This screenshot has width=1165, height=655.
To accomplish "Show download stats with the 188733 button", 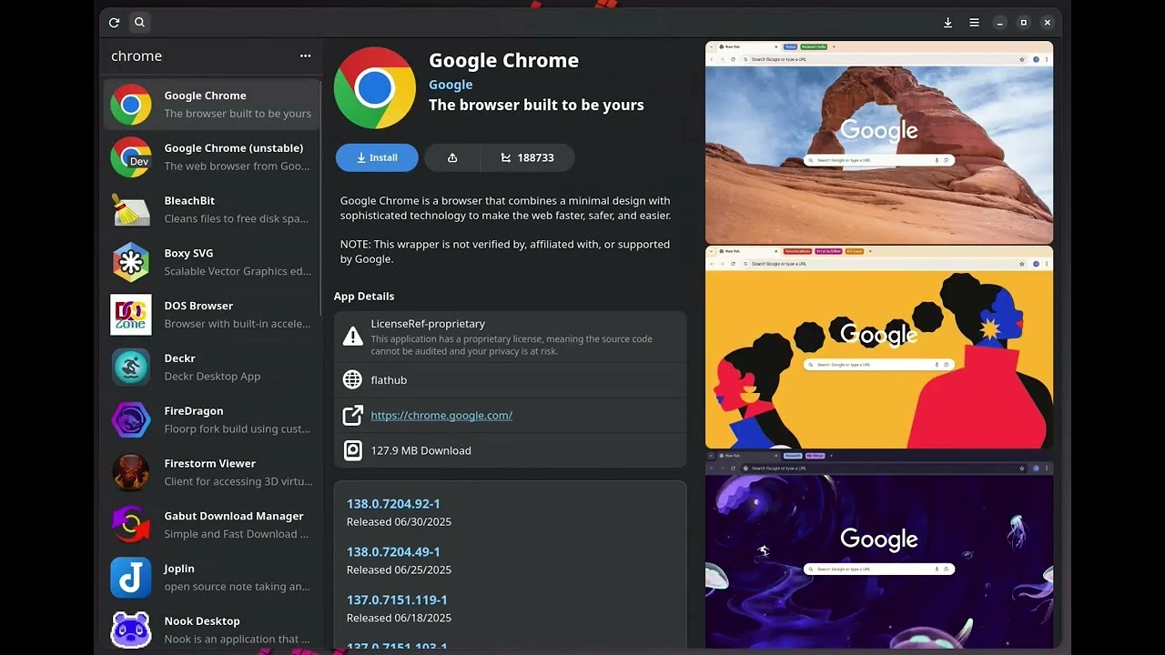I will point(527,157).
